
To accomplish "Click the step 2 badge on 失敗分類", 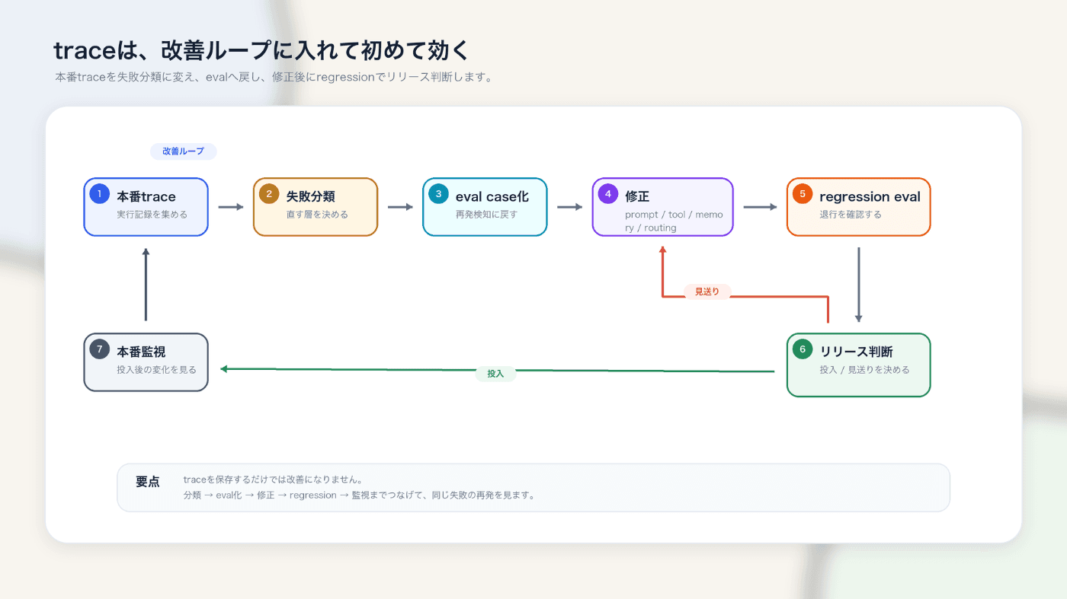I will (269, 194).
